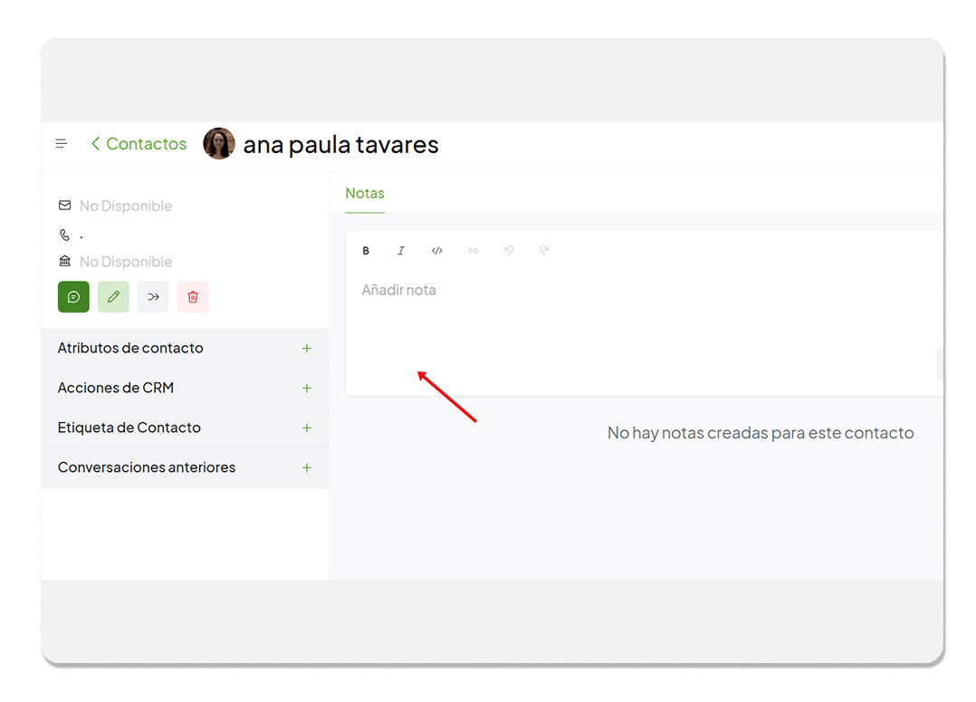Undo last change in note editor
This screenshot has width=976, height=702.
click(509, 251)
